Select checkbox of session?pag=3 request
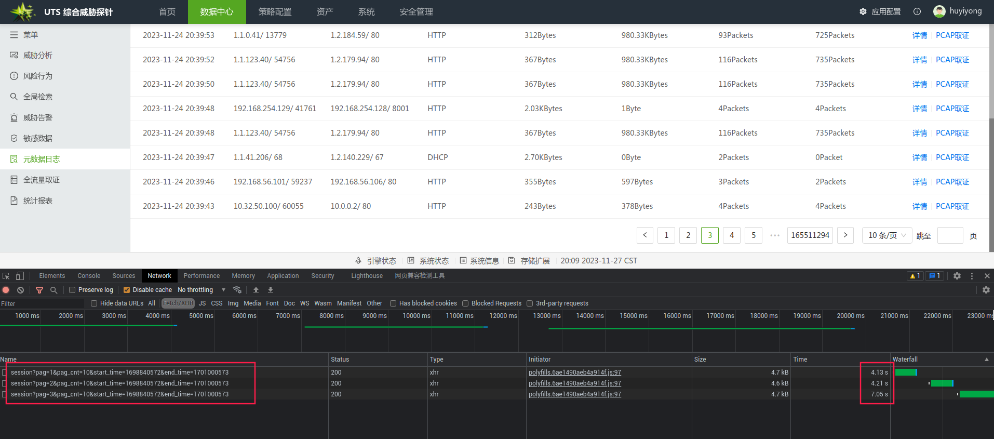This screenshot has height=439, width=994. click(5, 394)
